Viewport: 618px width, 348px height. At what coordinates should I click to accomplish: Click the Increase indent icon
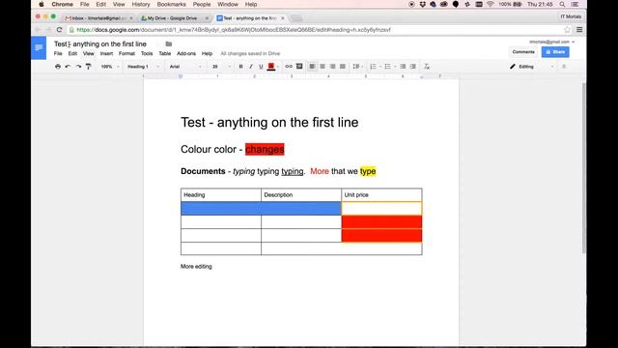point(413,67)
